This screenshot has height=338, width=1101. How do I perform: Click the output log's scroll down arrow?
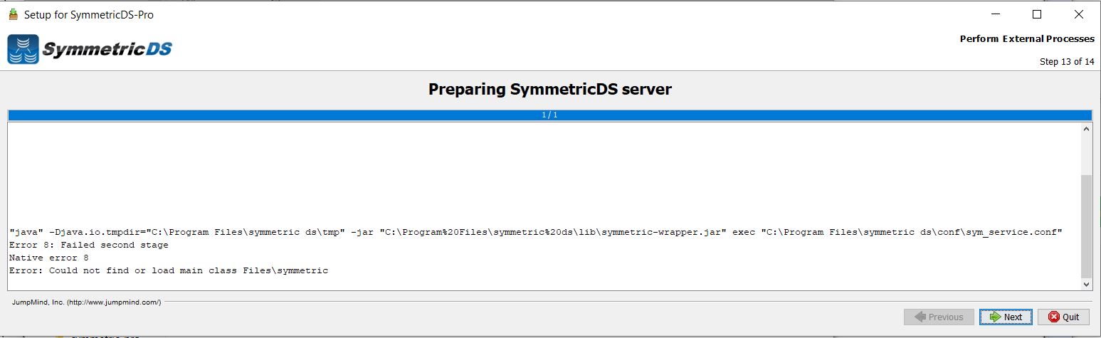tap(1086, 284)
